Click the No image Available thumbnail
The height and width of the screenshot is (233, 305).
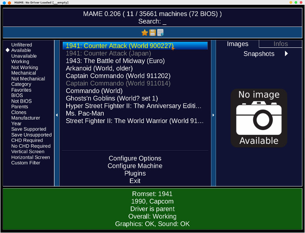(259, 118)
